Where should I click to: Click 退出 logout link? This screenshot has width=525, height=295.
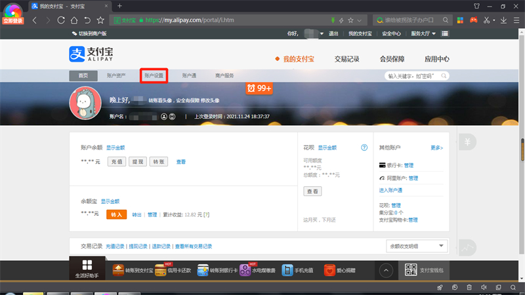tap(333, 33)
